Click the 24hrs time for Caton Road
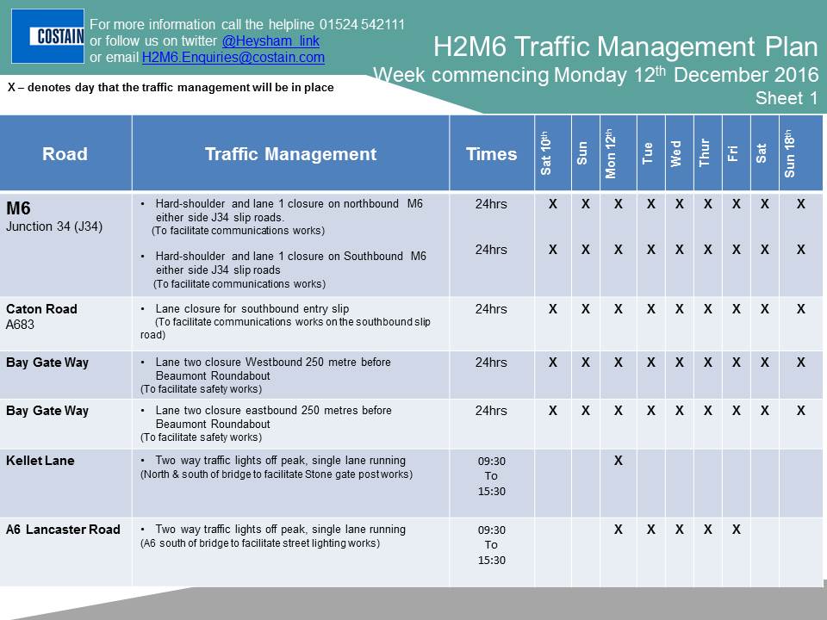The image size is (827, 620). [x=491, y=308]
